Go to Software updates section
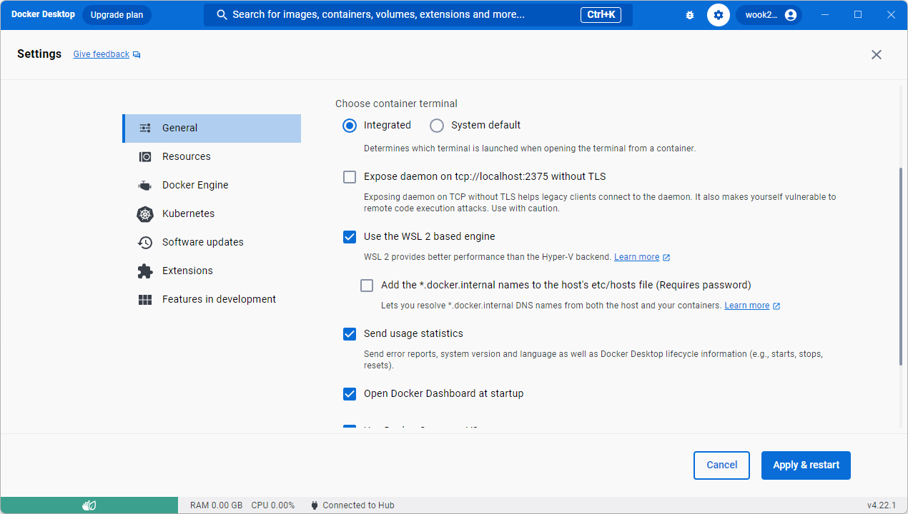This screenshot has width=908, height=514. point(212,243)
